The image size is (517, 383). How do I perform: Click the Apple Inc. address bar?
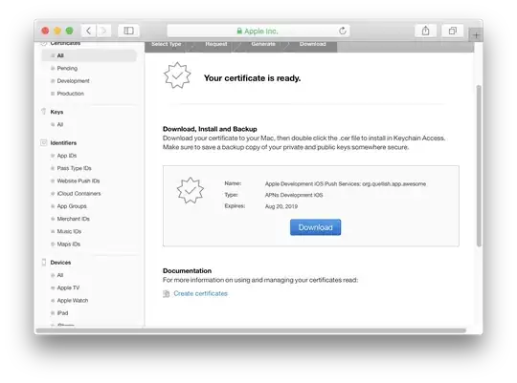click(x=258, y=31)
